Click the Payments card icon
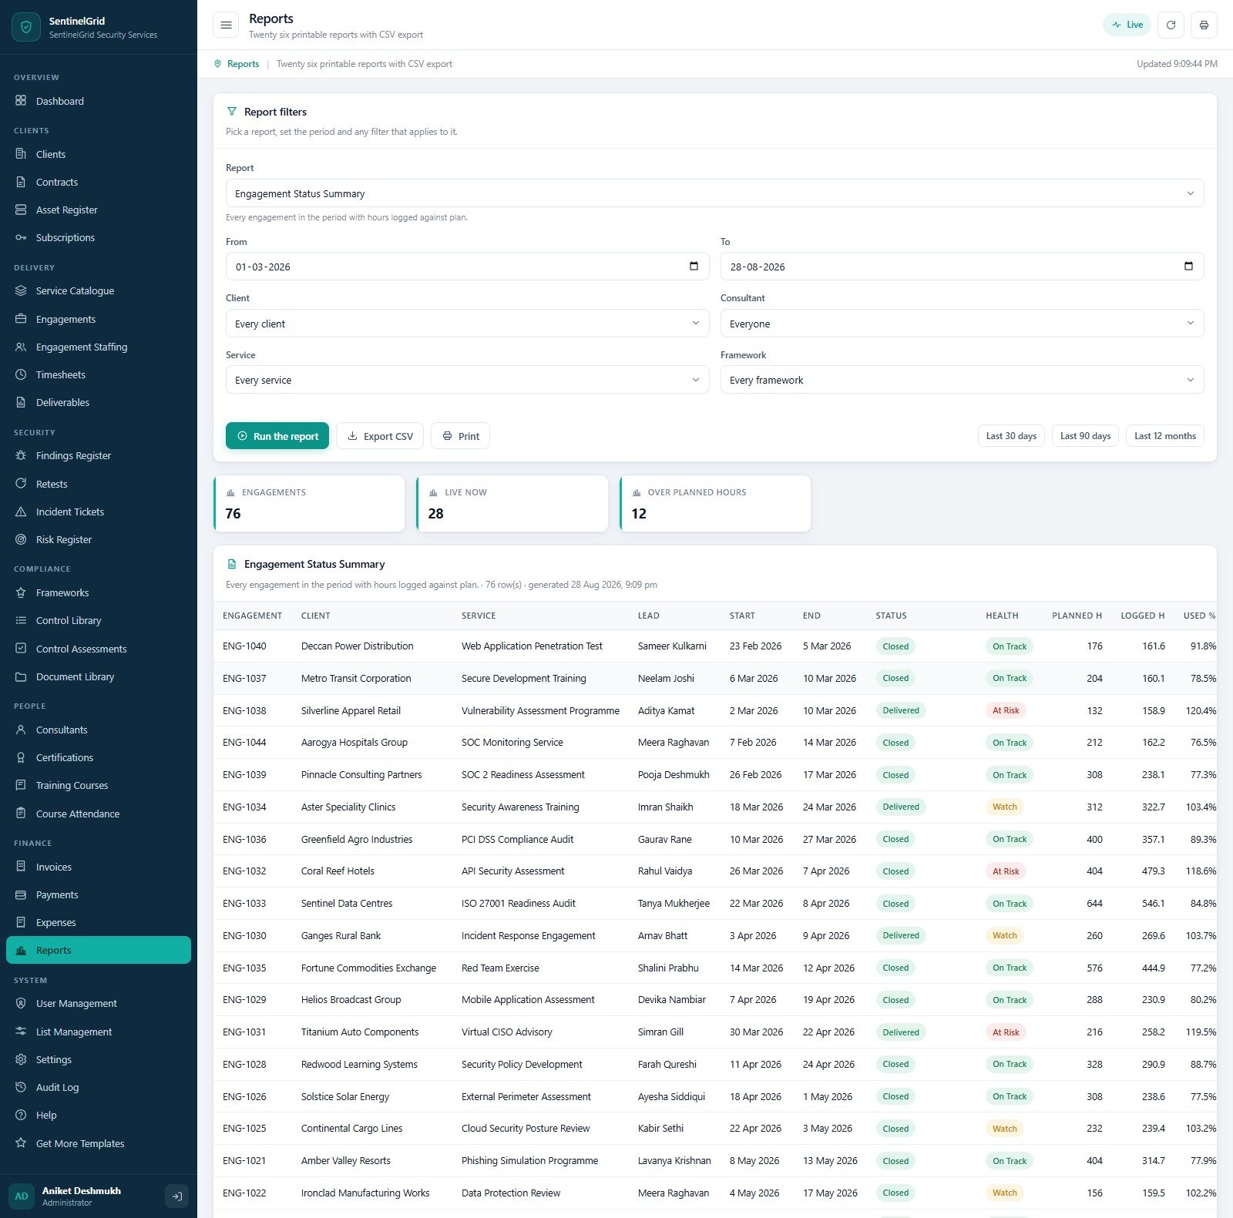This screenshot has height=1218, width=1233. [x=21, y=894]
